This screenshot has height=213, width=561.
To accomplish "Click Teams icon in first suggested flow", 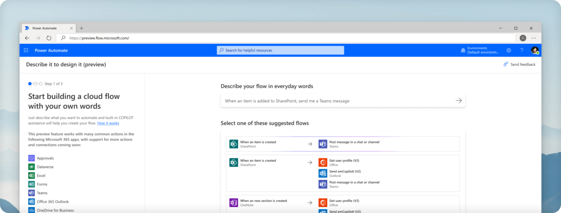I will pyautogui.click(x=323, y=144).
